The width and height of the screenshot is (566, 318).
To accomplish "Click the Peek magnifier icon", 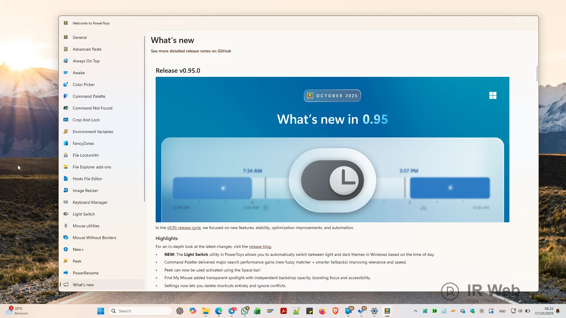I will [66, 261].
